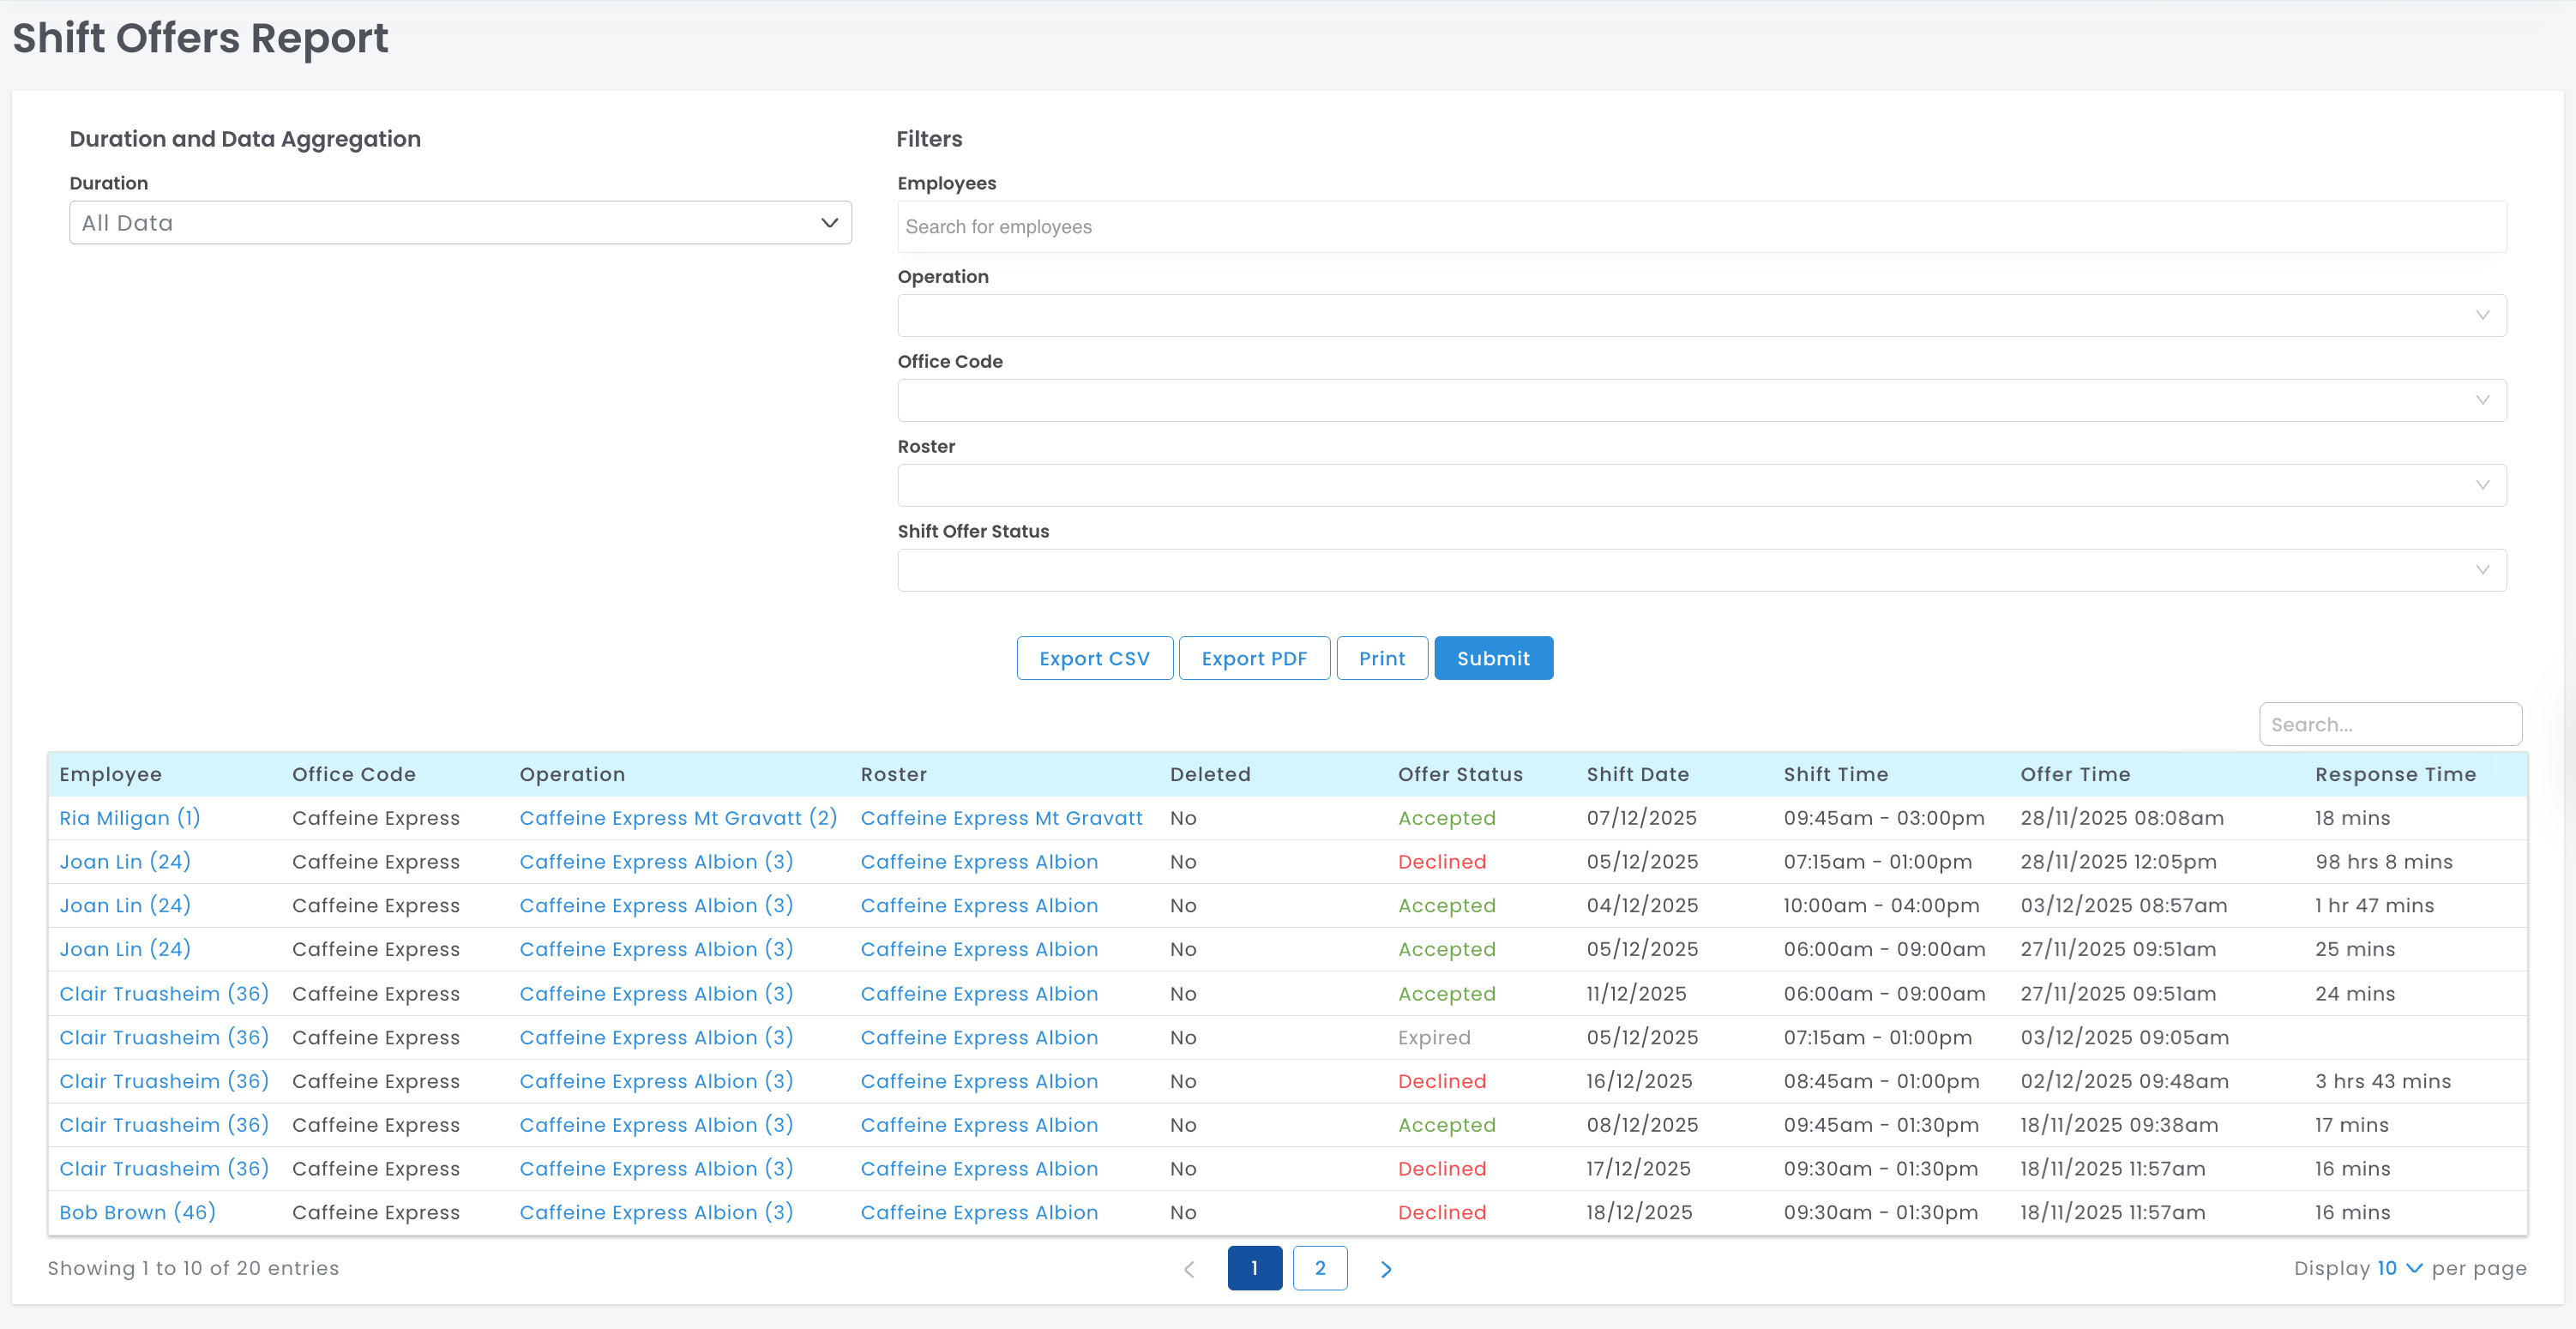Open the Office Code filter dropdown
Image resolution: width=2576 pixels, height=1329 pixels.
pos(1701,400)
